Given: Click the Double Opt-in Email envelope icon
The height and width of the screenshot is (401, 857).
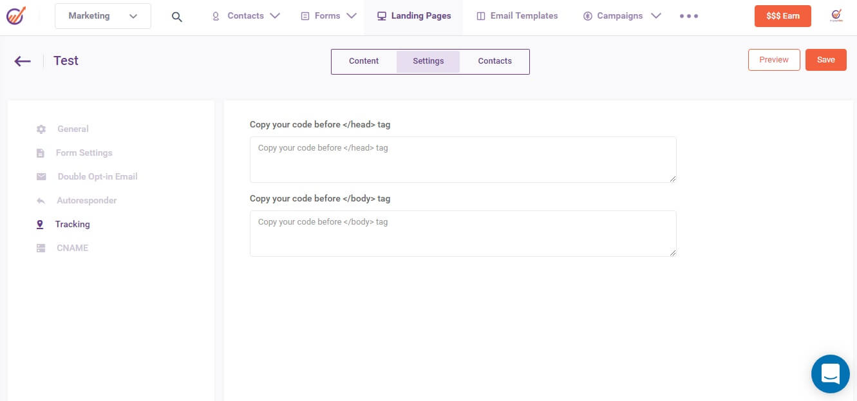Looking at the screenshot, I should click(x=41, y=176).
